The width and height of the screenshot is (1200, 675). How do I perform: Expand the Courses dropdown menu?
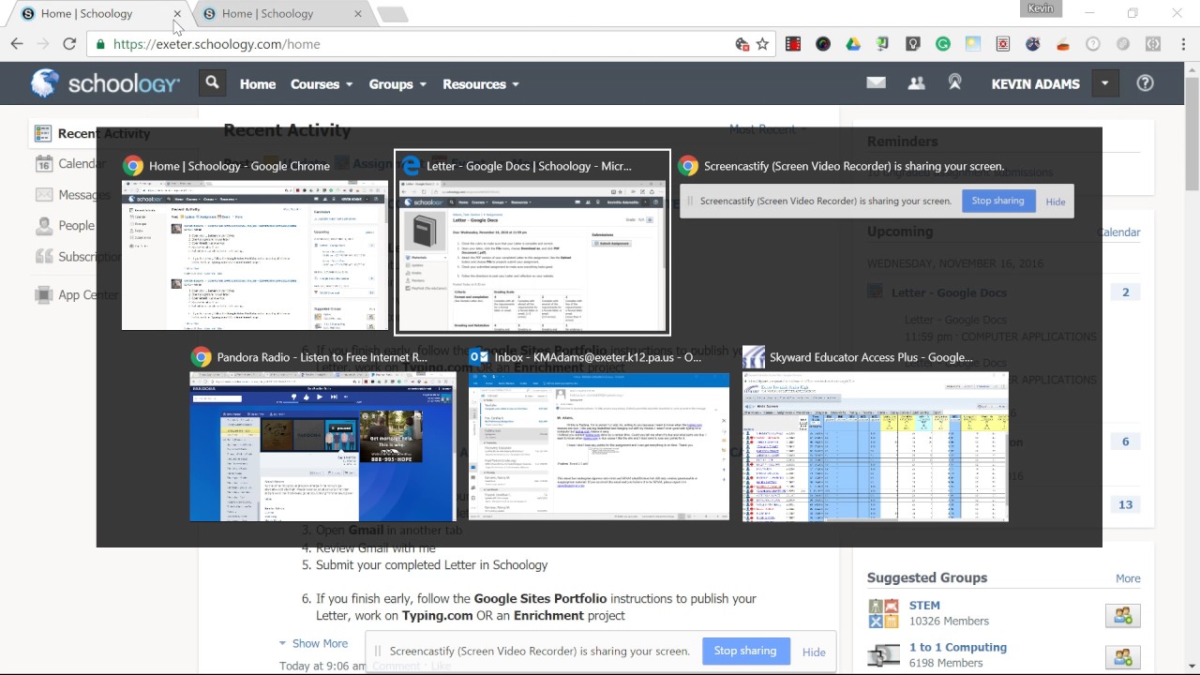point(322,83)
